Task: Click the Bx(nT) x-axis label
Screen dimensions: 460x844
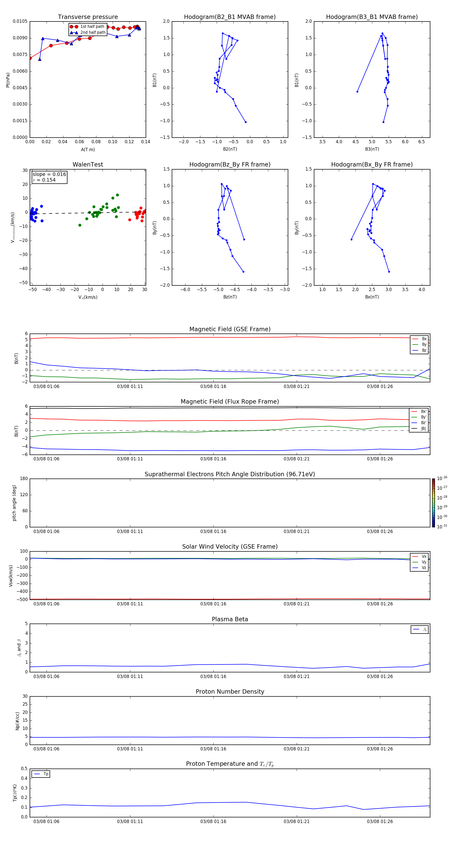Action: (372, 297)
